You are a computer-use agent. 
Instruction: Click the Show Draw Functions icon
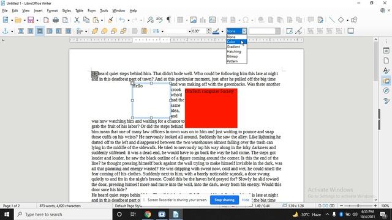tap(354, 20)
